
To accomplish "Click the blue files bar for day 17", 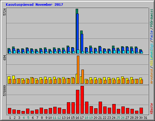I will 82,43.
